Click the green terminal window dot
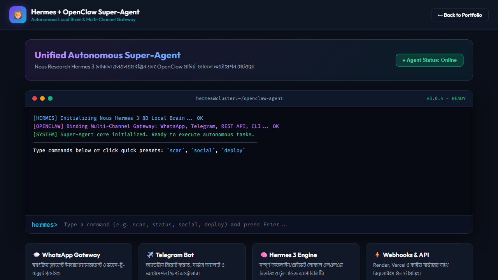The width and height of the screenshot is (498, 280). pos(50,98)
